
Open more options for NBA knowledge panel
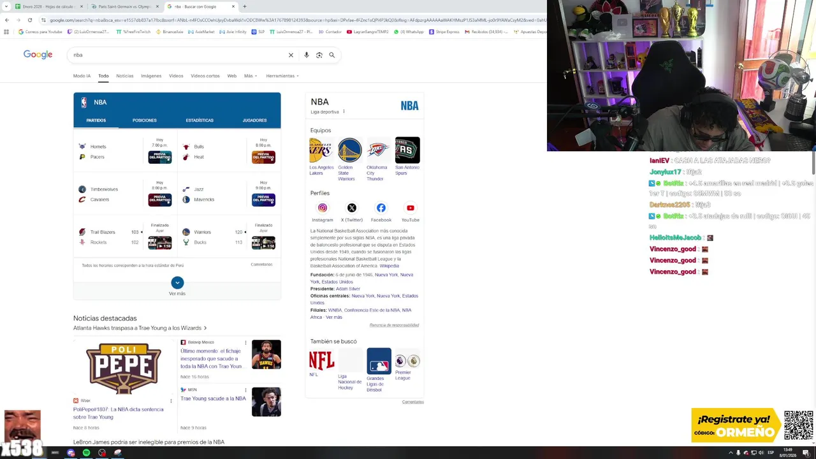pyautogui.click(x=344, y=112)
